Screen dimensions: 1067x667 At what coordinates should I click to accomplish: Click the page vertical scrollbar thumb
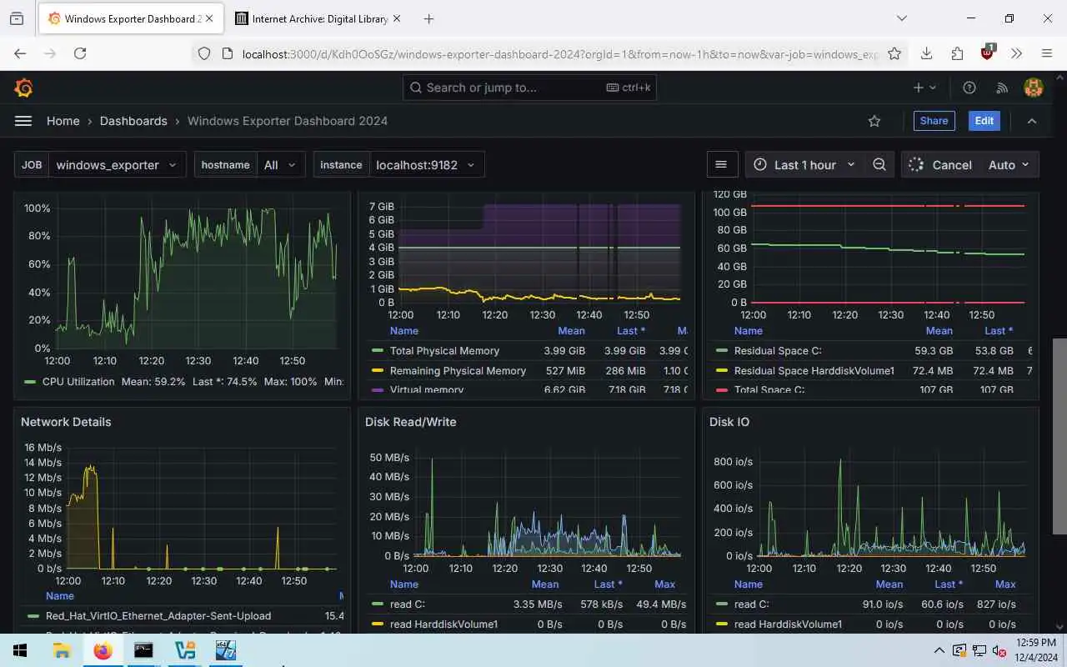(1059, 436)
